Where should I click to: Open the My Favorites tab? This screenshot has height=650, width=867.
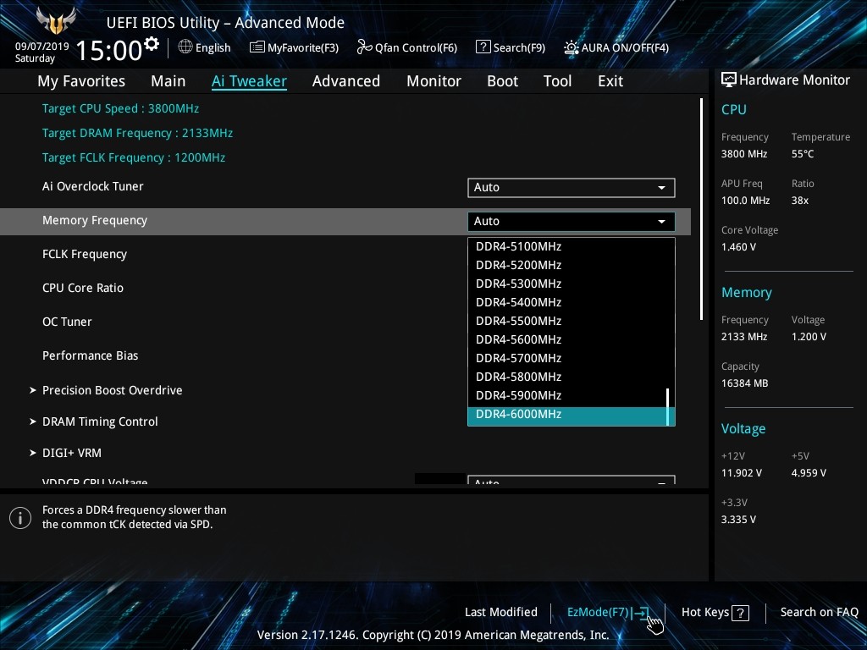tap(81, 81)
